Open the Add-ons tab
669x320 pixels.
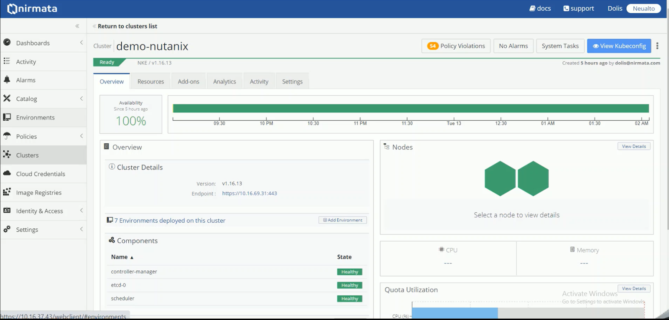189,81
